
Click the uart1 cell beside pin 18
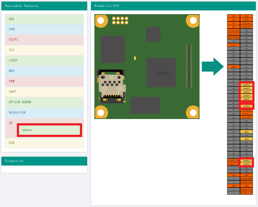pyautogui.click(x=246, y=132)
